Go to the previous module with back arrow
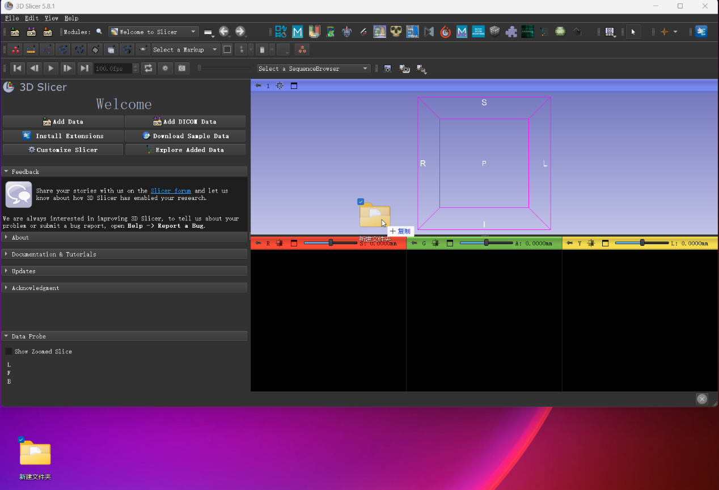The image size is (719, 490). point(225,32)
